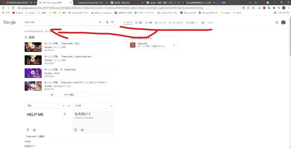291x148 pixels.
Task: Open the Chrome zoom magnifier in address bar
Action: click(x=248, y=8)
